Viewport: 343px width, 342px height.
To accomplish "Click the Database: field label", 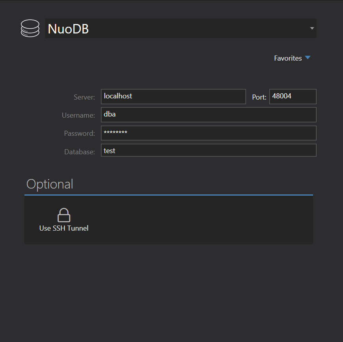I will coord(79,152).
